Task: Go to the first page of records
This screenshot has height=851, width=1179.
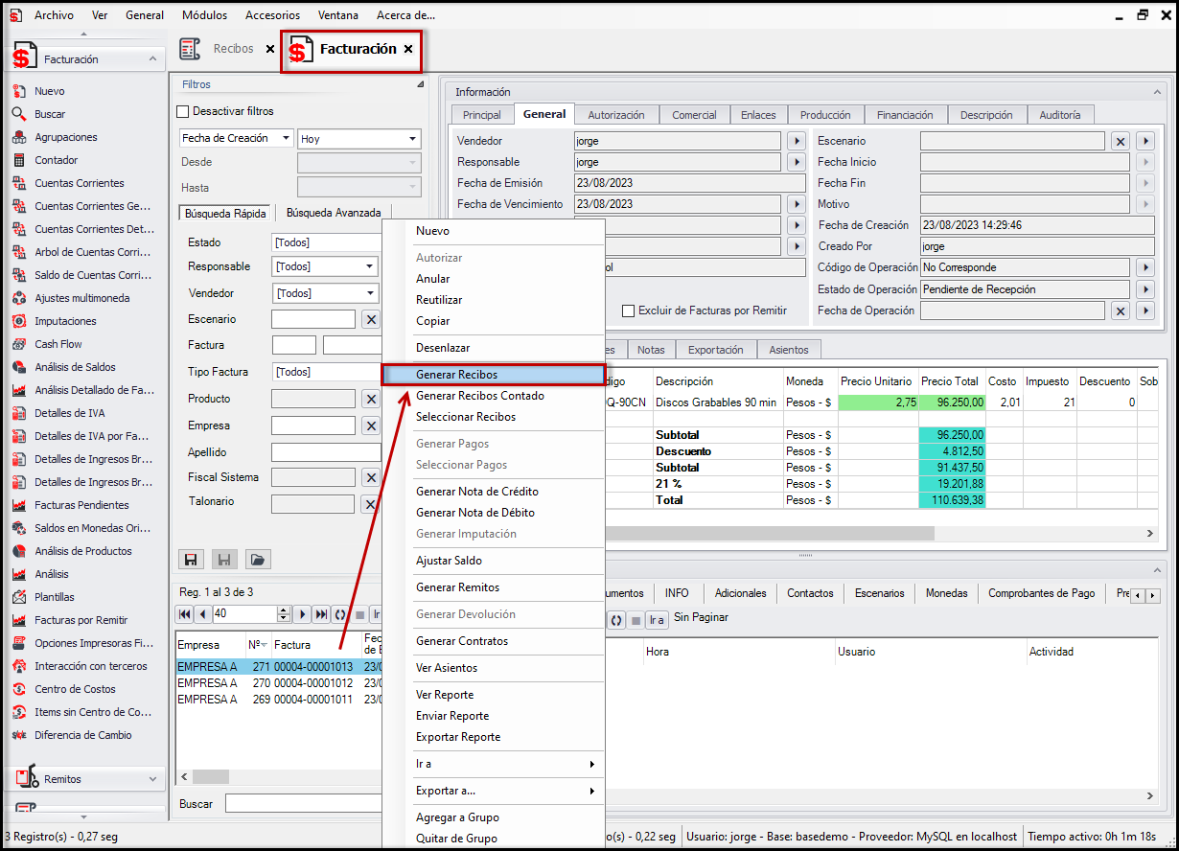Action: [184, 614]
